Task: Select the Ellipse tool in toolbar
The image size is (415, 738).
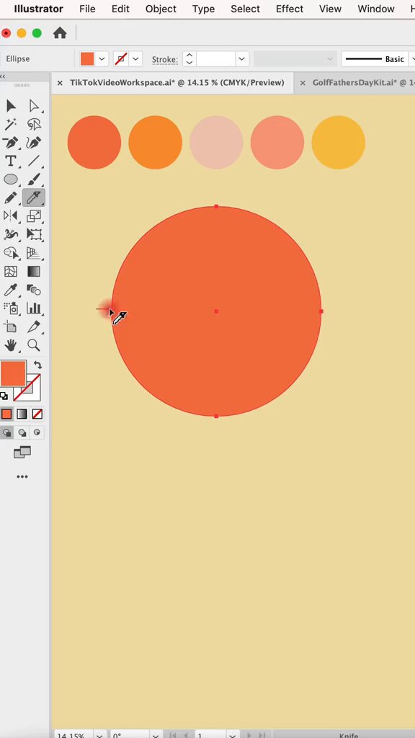Action: (11, 179)
